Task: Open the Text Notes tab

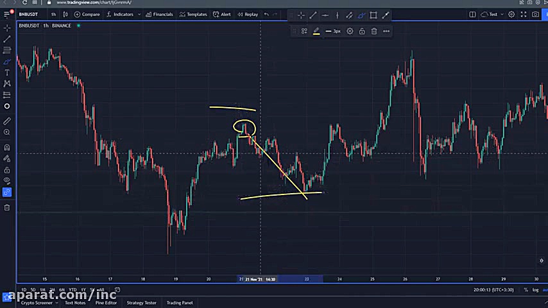Action: [75, 303]
